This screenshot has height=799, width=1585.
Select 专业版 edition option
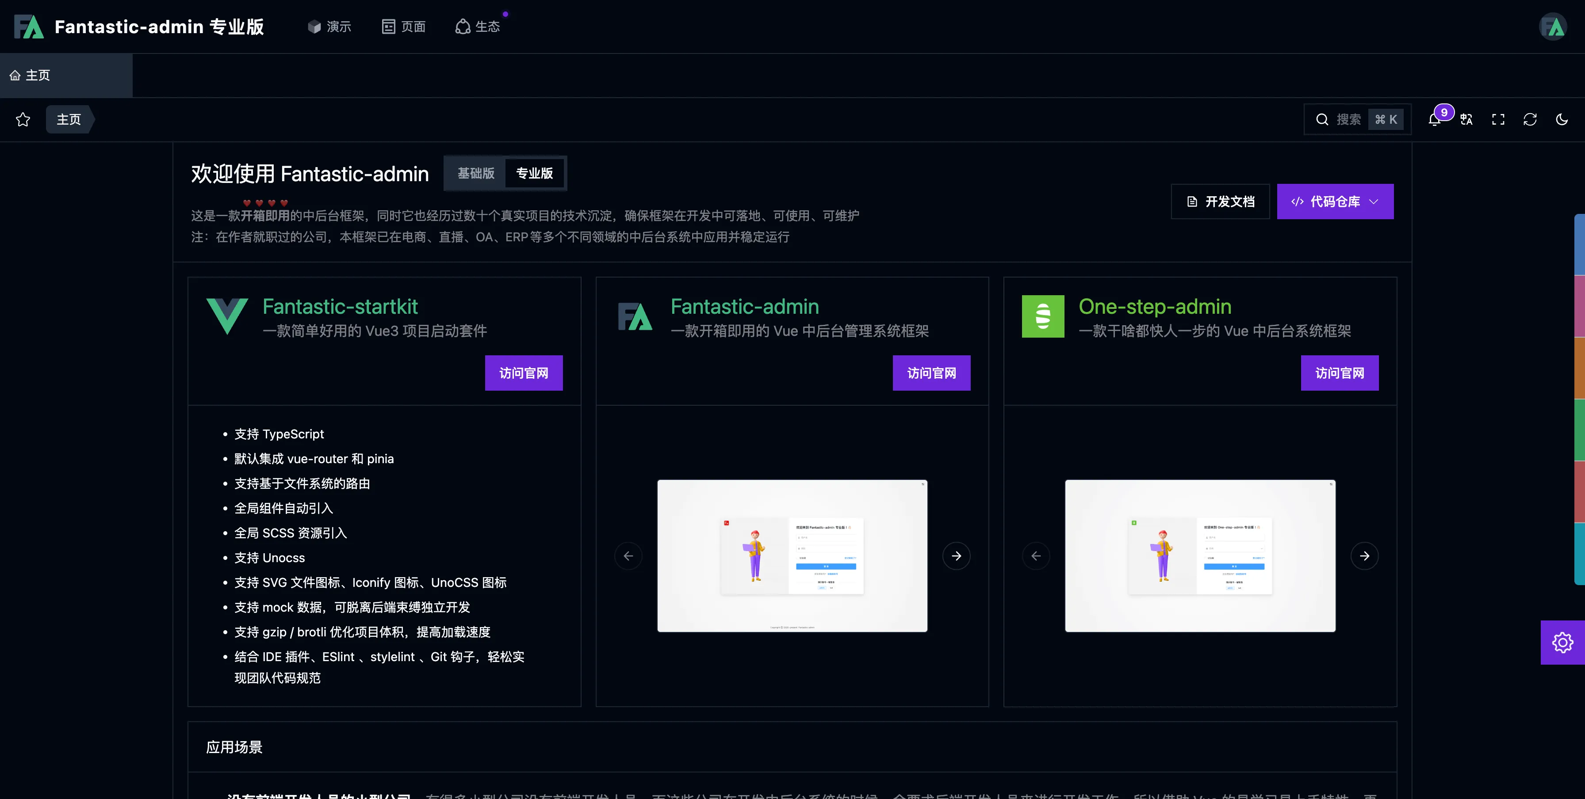pyautogui.click(x=534, y=173)
